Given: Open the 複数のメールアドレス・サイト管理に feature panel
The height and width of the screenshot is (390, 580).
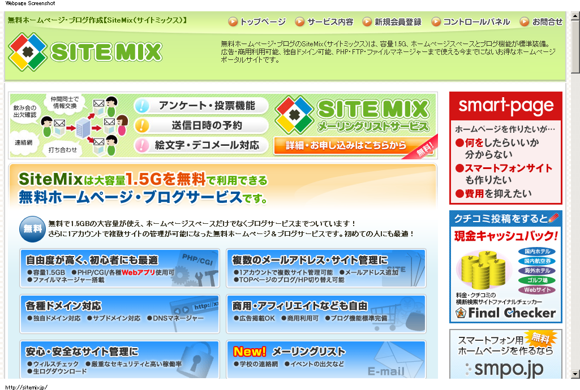Looking at the screenshot, I should [326, 268].
